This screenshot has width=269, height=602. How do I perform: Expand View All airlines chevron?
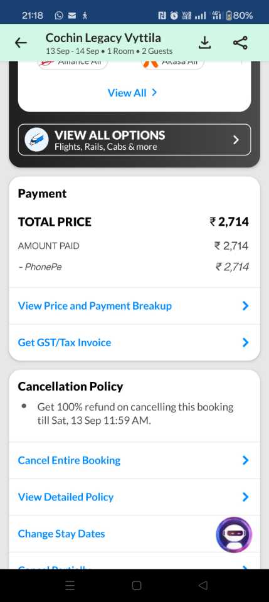(154, 93)
